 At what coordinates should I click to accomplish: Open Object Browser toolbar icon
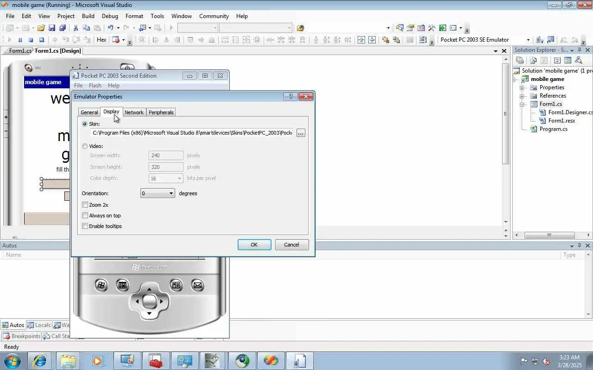[x=421, y=28]
